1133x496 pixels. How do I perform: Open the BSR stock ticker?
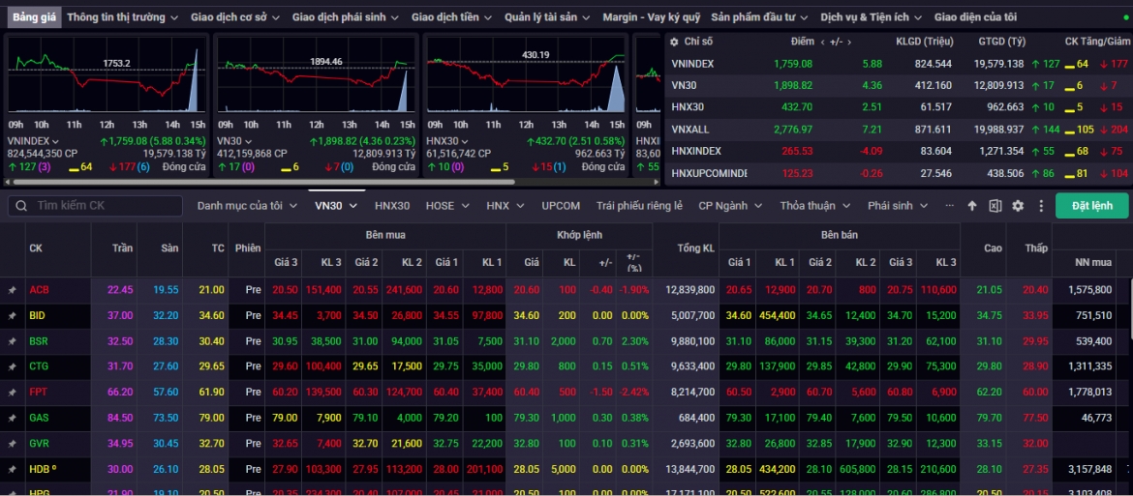39,341
